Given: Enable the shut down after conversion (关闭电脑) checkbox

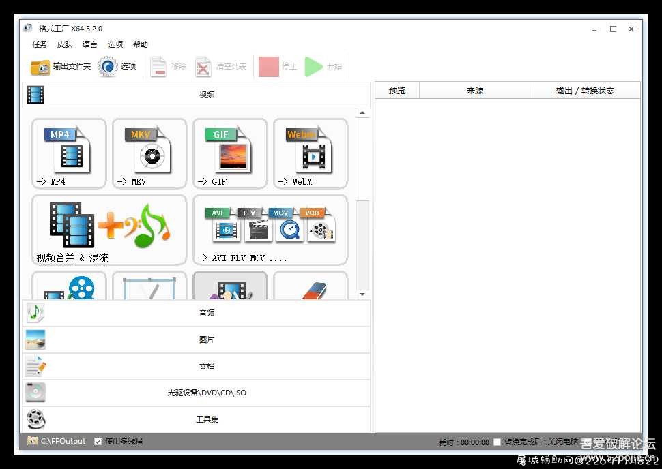Looking at the screenshot, I should click(x=497, y=442).
